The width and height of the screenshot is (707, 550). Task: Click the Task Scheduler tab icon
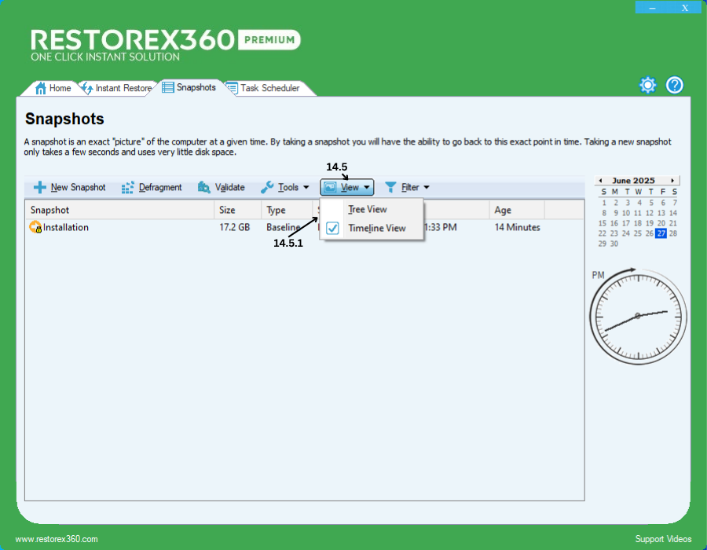[232, 88]
